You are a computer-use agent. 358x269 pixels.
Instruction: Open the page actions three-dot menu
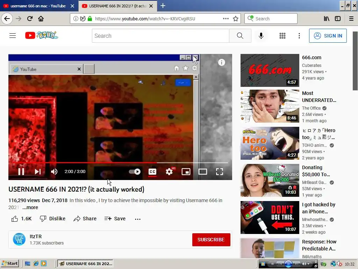pyautogui.click(x=226, y=19)
